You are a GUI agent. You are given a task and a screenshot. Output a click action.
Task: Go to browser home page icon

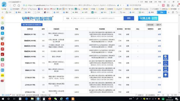click(x=19, y=5)
